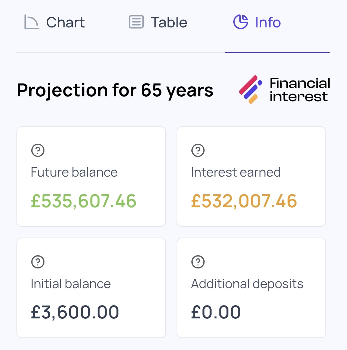Click the Table tab list icon
This screenshot has width=347, height=350.
point(136,22)
